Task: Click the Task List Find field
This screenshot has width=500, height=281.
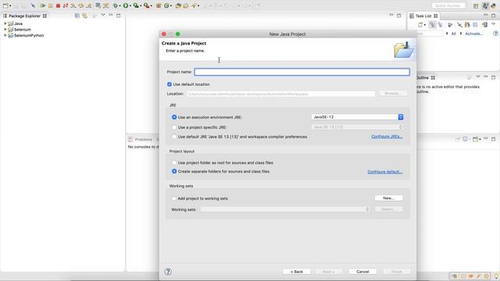Action: (x=430, y=34)
